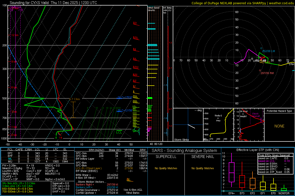Click the ConvT = 55F value
295x196 pixels.
[x=34, y=171]
